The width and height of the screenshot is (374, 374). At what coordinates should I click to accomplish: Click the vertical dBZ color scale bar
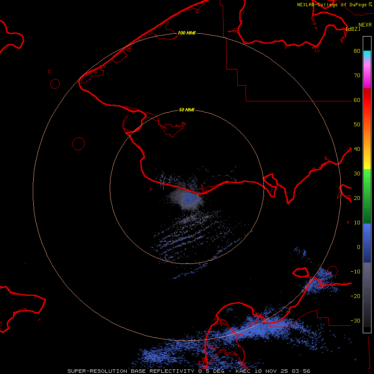pyautogui.click(x=367, y=185)
